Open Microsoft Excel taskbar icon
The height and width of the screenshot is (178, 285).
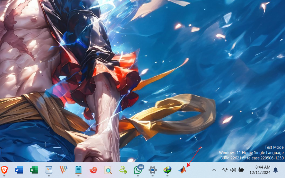coord(34,170)
